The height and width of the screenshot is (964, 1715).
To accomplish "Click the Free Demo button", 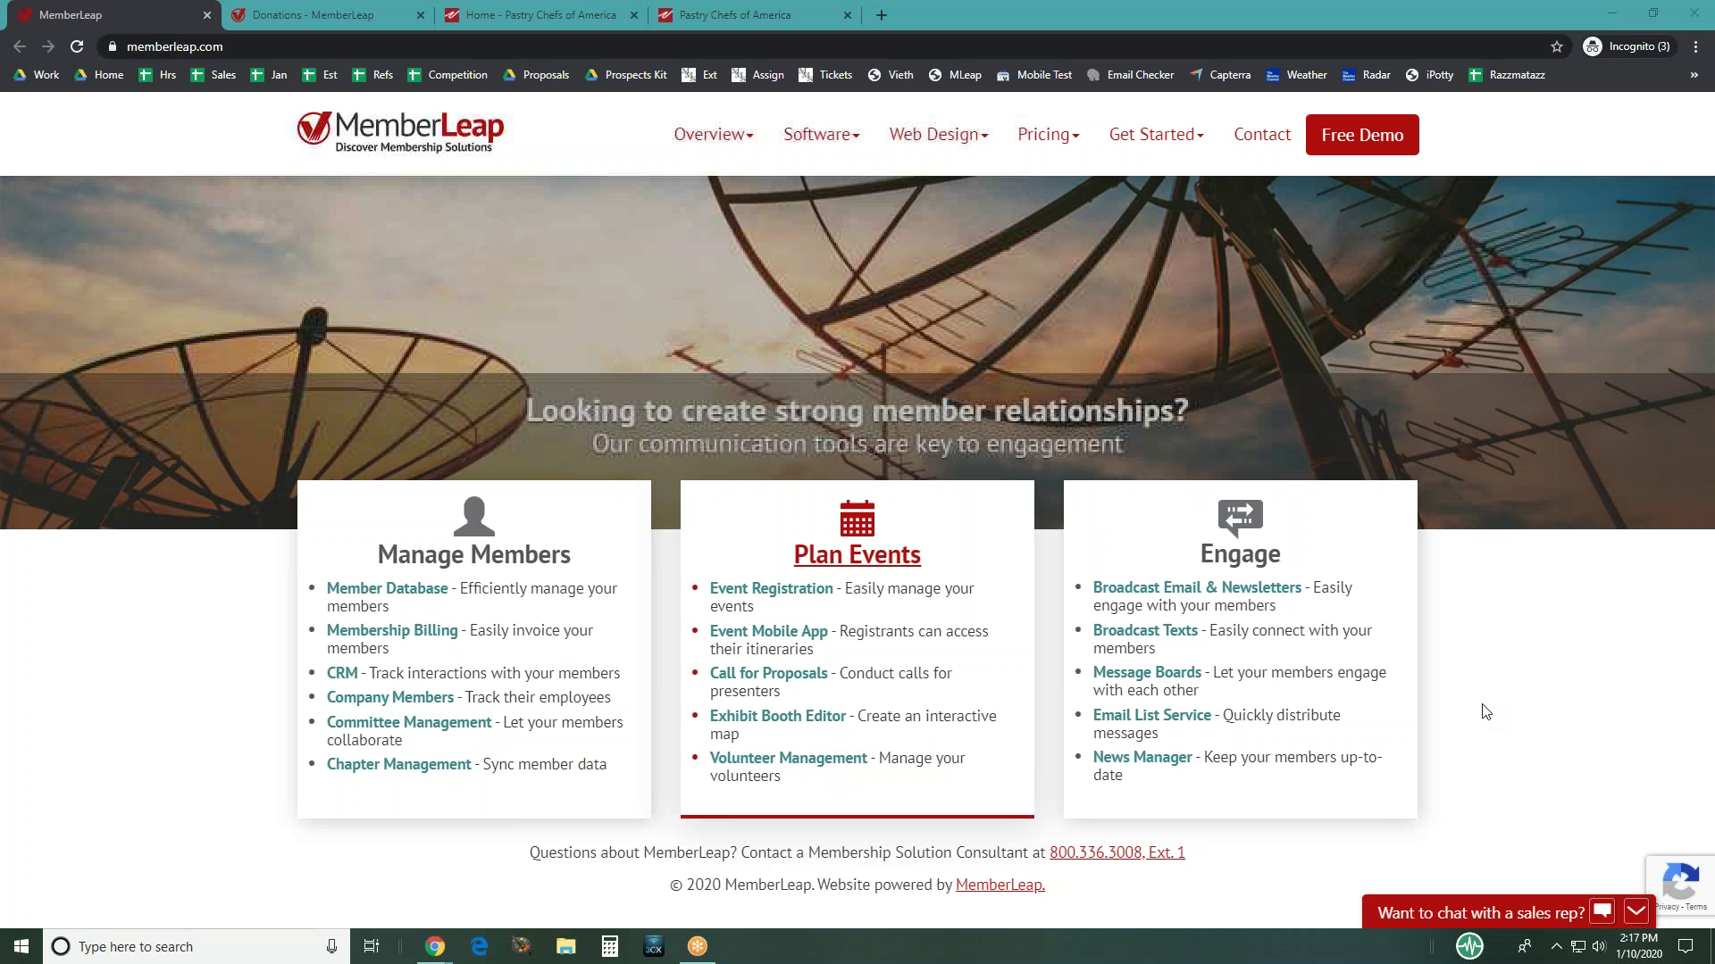I will [1362, 135].
